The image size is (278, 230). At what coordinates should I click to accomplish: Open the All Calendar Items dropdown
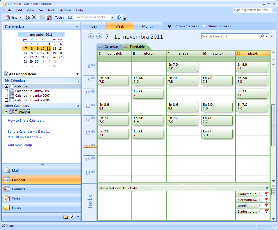(x=77, y=74)
